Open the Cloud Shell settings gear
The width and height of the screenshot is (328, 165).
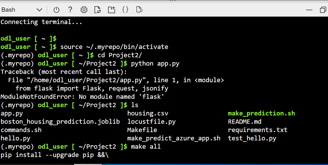click(x=84, y=9)
